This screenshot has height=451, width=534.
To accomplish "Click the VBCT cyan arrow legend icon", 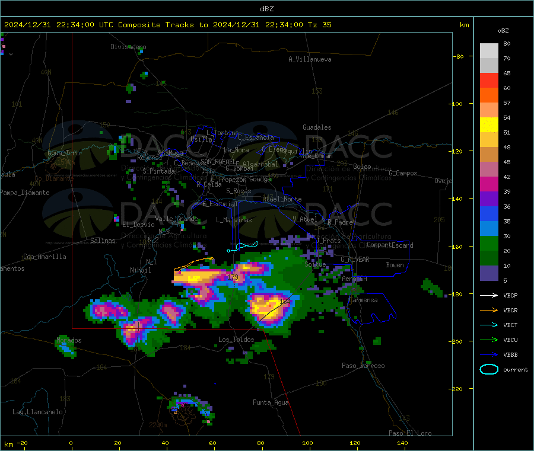I will point(489,325).
